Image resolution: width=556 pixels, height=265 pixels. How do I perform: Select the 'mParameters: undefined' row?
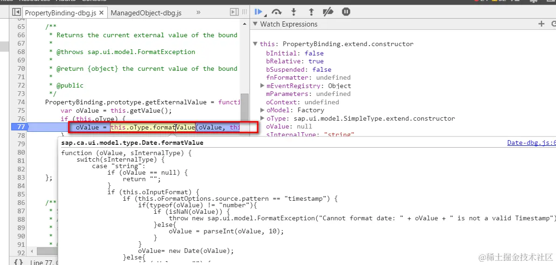[x=308, y=94]
